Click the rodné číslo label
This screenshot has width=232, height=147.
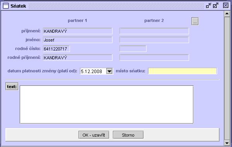[x=28, y=48]
